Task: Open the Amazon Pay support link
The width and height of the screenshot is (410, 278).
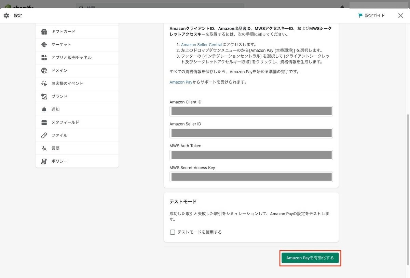Action: pyautogui.click(x=181, y=82)
